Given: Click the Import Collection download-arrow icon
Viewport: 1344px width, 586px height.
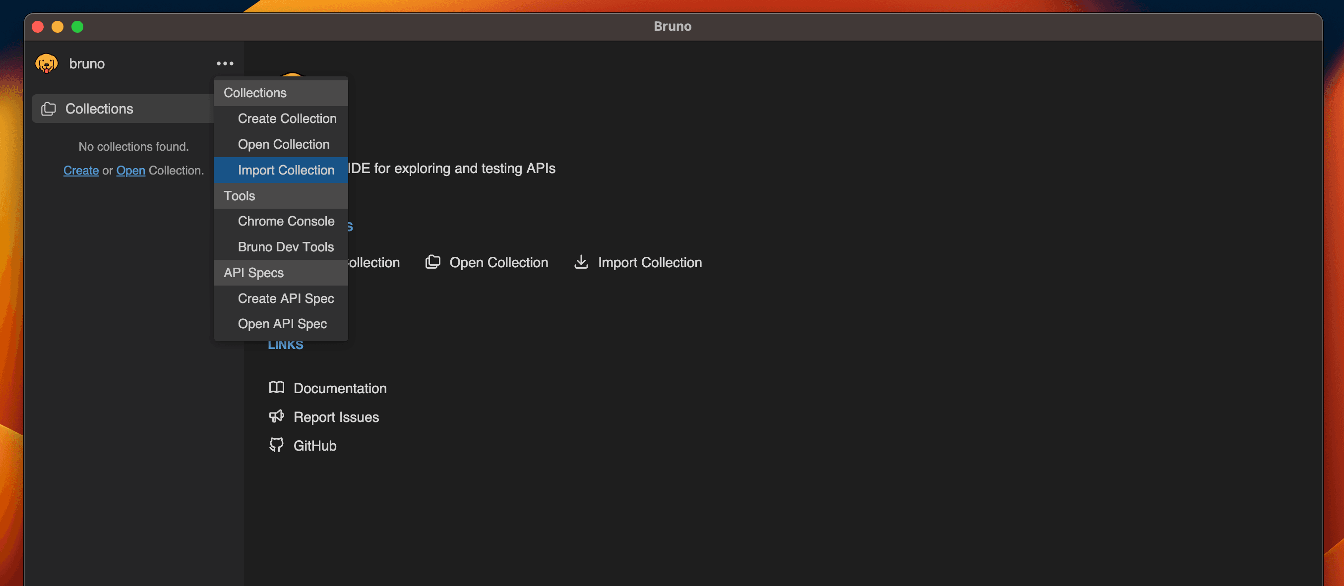Looking at the screenshot, I should click(581, 262).
